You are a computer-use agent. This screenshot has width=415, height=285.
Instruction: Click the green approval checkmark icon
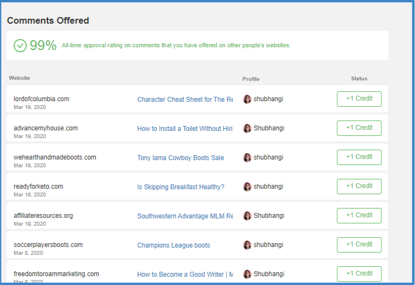20,46
